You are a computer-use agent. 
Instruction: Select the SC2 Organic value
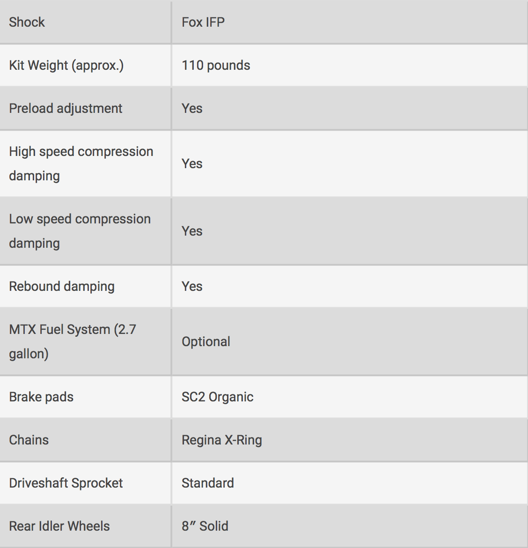pyautogui.click(x=218, y=397)
